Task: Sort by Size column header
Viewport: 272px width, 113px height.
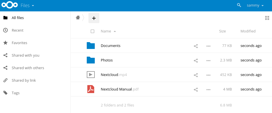Action: click(x=222, y=31)
